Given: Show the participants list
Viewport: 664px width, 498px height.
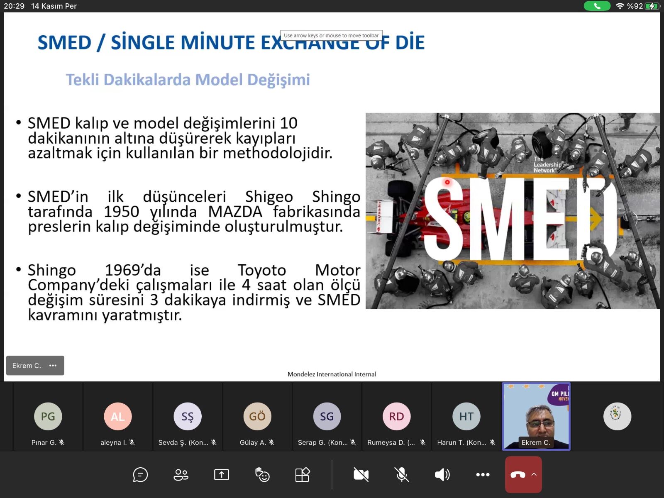Looking at the screenshot, I should 181,474.
